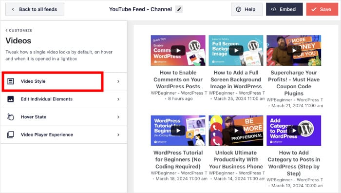
Task: Save the feed changes
Action: pyautogui.click(x=322, y=9)
